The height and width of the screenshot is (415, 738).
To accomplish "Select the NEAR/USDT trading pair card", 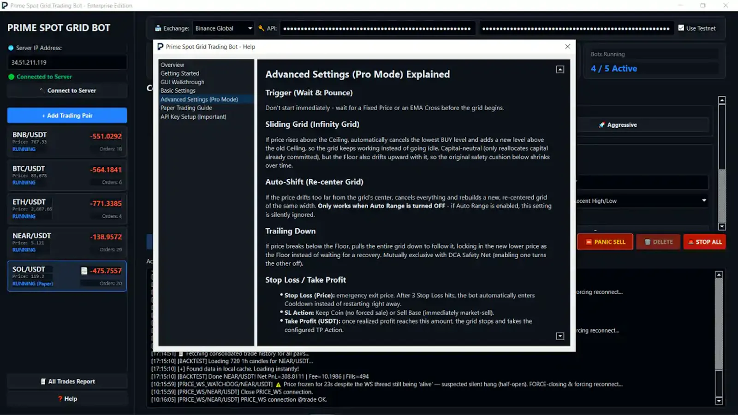I will pos(67,243).
